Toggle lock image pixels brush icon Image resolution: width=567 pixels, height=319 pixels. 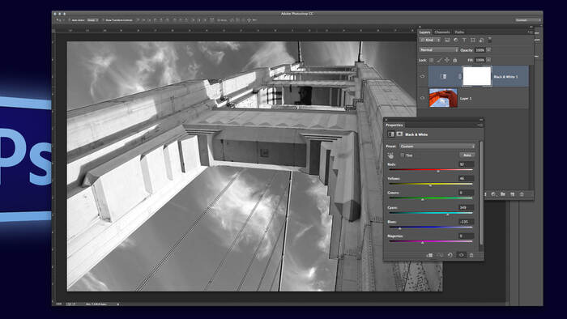coord(439,60)
